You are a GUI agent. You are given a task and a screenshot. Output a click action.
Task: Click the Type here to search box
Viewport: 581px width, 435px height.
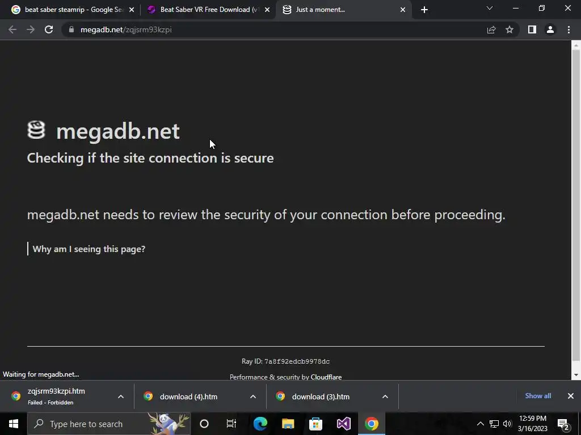[109, 424]
